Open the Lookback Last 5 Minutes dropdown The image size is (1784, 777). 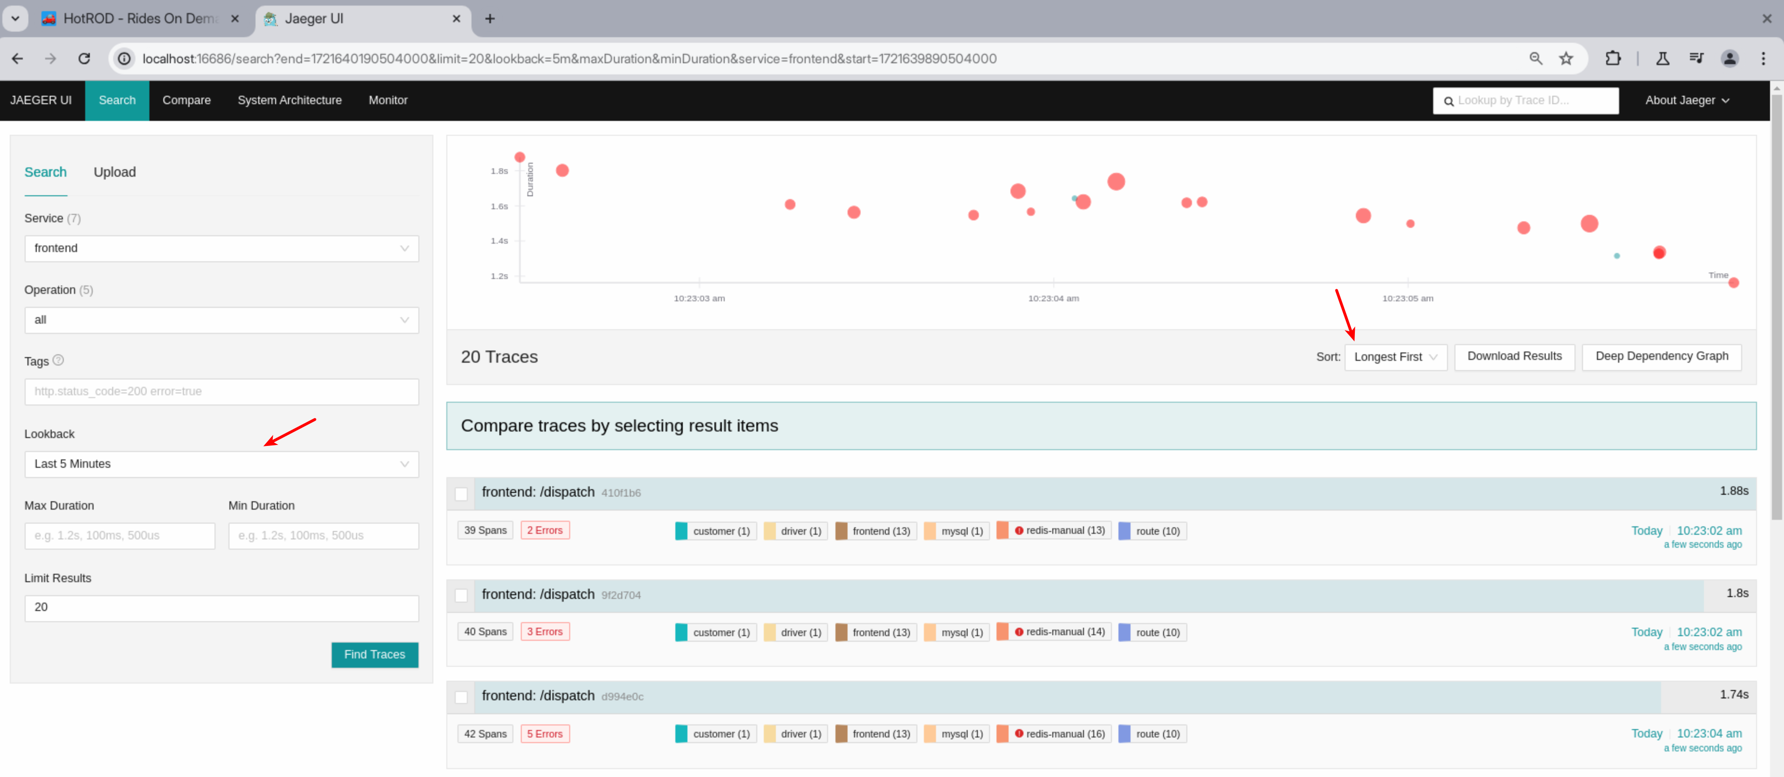tap(221, 464)
